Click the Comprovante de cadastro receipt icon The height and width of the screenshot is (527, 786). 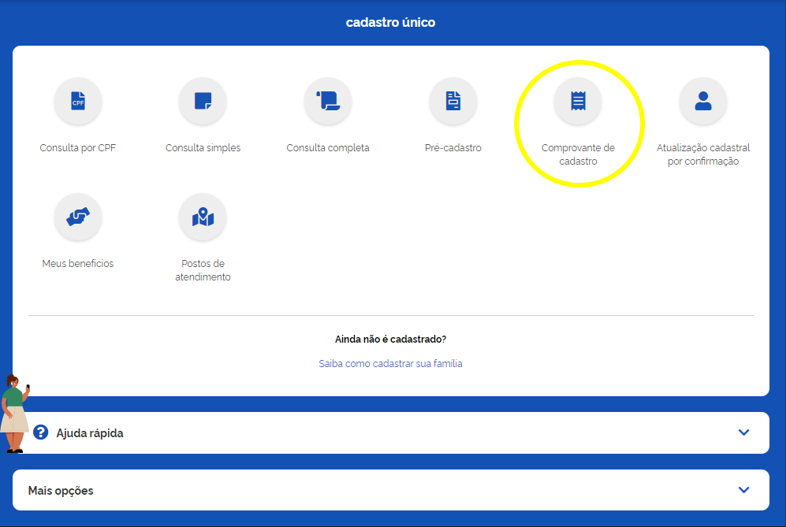click(x=578, y=102)
